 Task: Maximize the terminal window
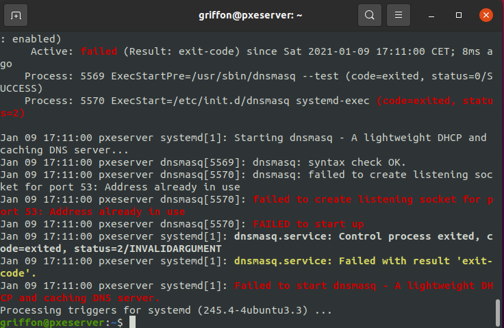point(459,14)
